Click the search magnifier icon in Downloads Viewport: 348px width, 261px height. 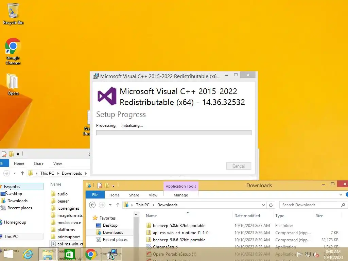(x=343, y=205)
